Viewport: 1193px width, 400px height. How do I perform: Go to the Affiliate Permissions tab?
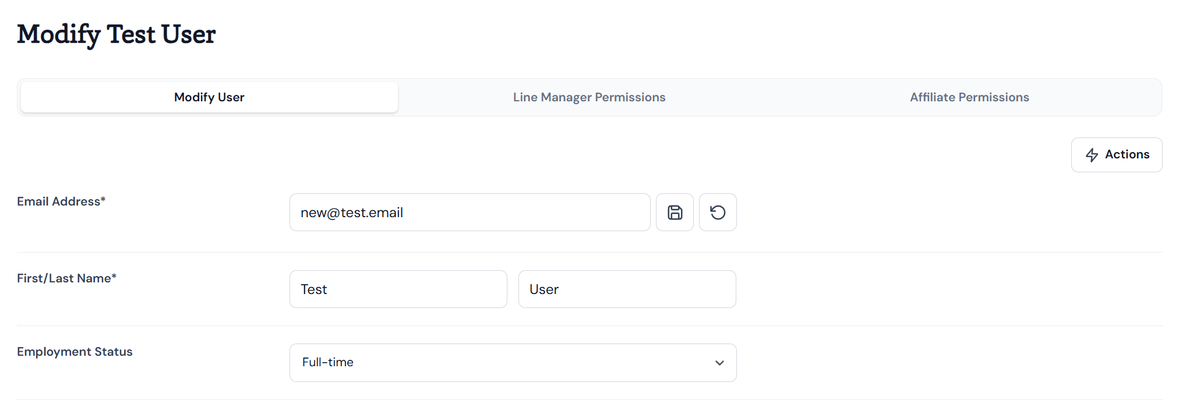tap(969, 97)
